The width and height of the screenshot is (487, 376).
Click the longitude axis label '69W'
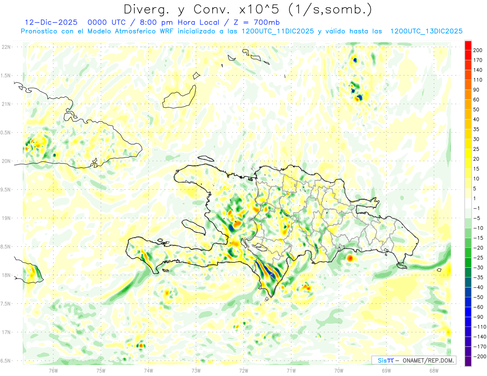coord(386,370)
